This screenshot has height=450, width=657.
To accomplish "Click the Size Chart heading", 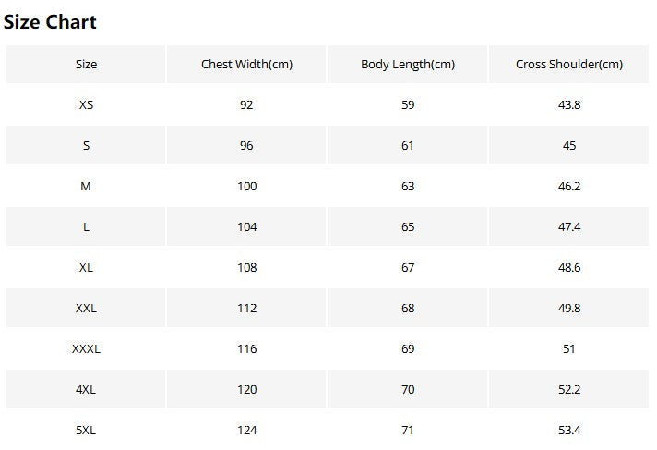I will [x=50, y=21].
